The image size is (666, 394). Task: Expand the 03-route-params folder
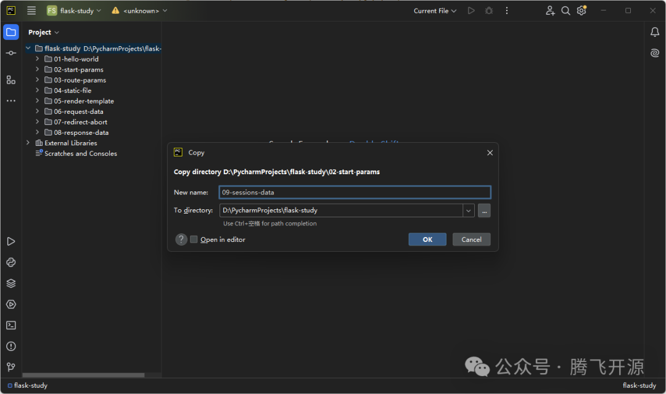38,80
